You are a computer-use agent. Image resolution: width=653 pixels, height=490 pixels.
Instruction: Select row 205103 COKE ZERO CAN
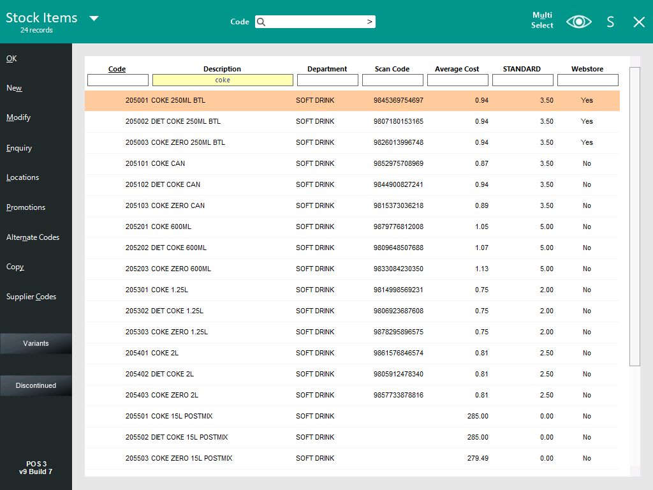pyautogui.click(x=352, y=206)
